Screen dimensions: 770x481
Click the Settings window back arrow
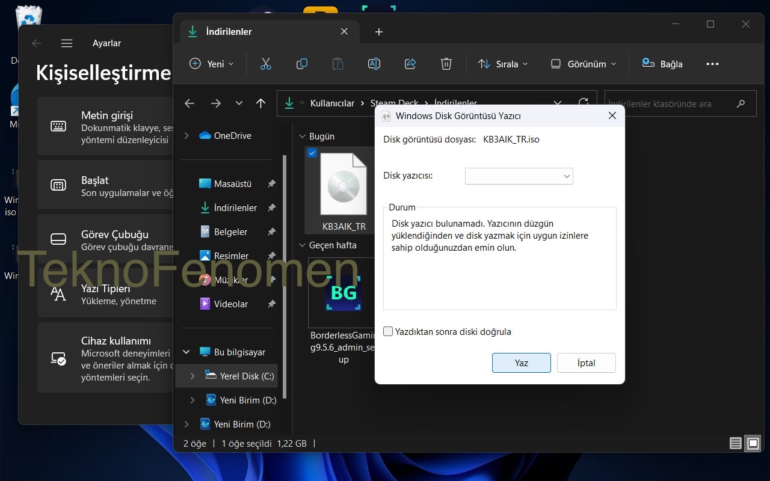[37, 43]
